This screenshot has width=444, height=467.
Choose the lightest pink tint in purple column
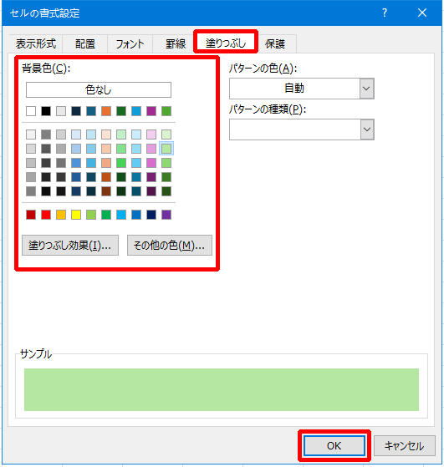(x=151, y=135)
